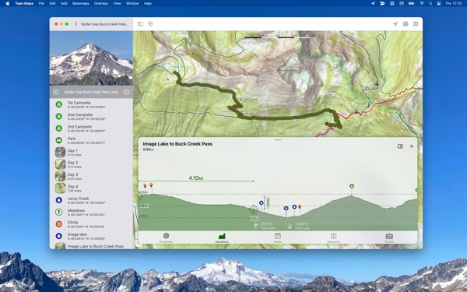The image size is (467, 292).
Task: Select Image Lake to Buck Creek Pass in sidebar
Action: (x=91, y=246)
